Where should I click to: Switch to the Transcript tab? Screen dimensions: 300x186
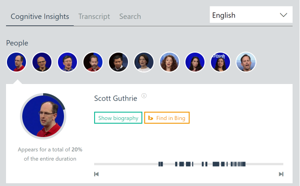[x=94, y=16]
